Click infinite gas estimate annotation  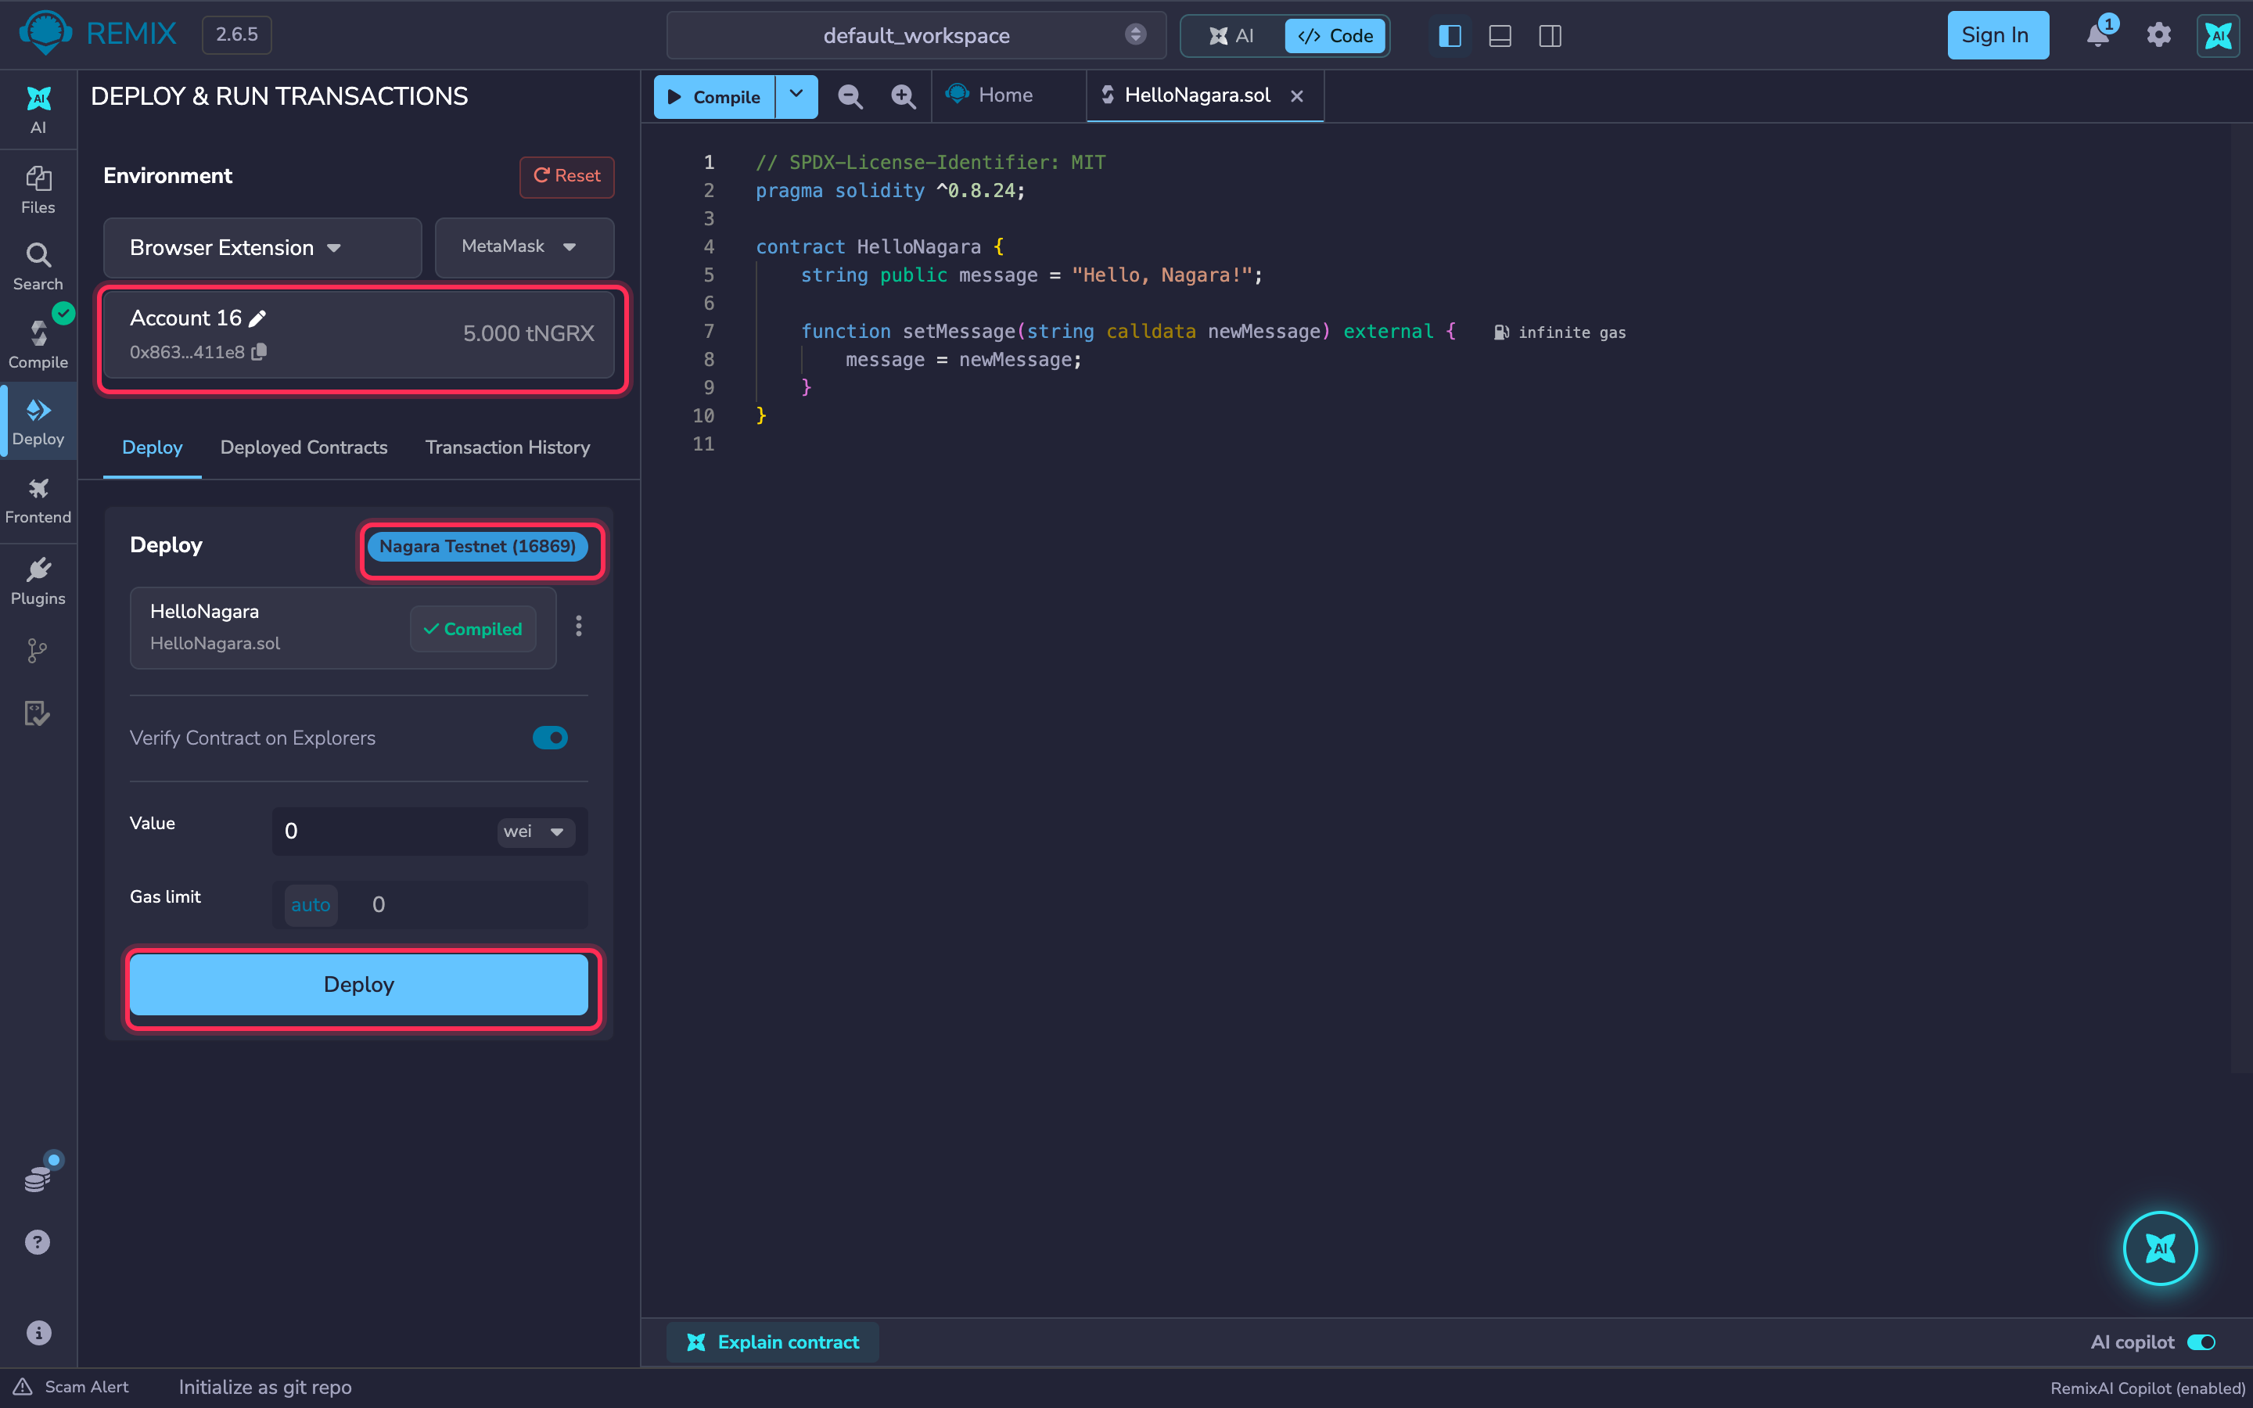pyautogui.click(x=1561, y=332)
